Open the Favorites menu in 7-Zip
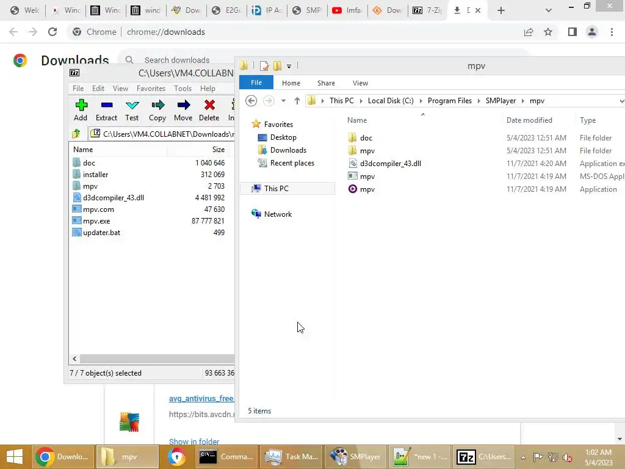 [x=151, y=88]
